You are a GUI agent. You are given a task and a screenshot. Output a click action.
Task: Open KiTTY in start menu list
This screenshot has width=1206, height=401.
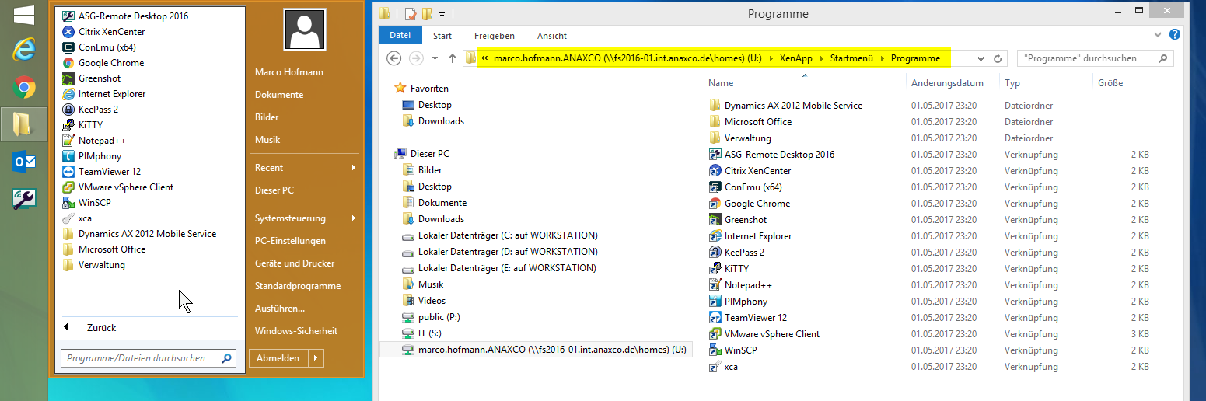[82, 125]
